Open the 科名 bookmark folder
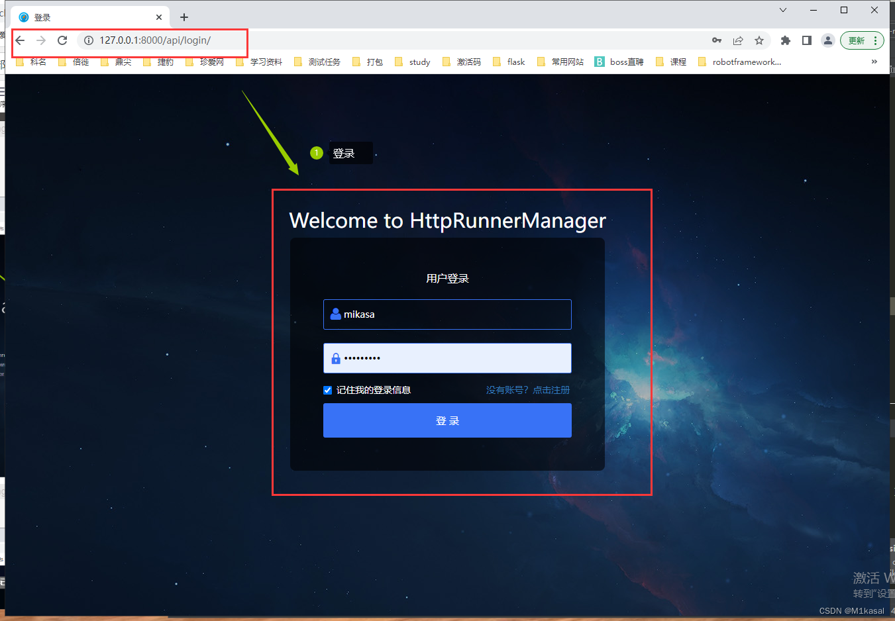 point(31,62)
